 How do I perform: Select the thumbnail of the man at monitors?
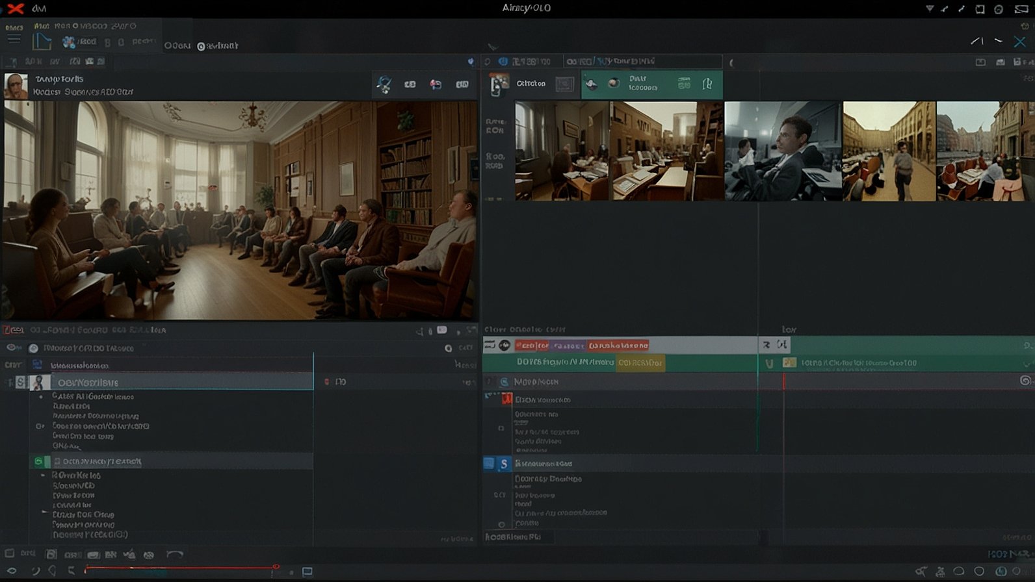click(x=783, y=151)
